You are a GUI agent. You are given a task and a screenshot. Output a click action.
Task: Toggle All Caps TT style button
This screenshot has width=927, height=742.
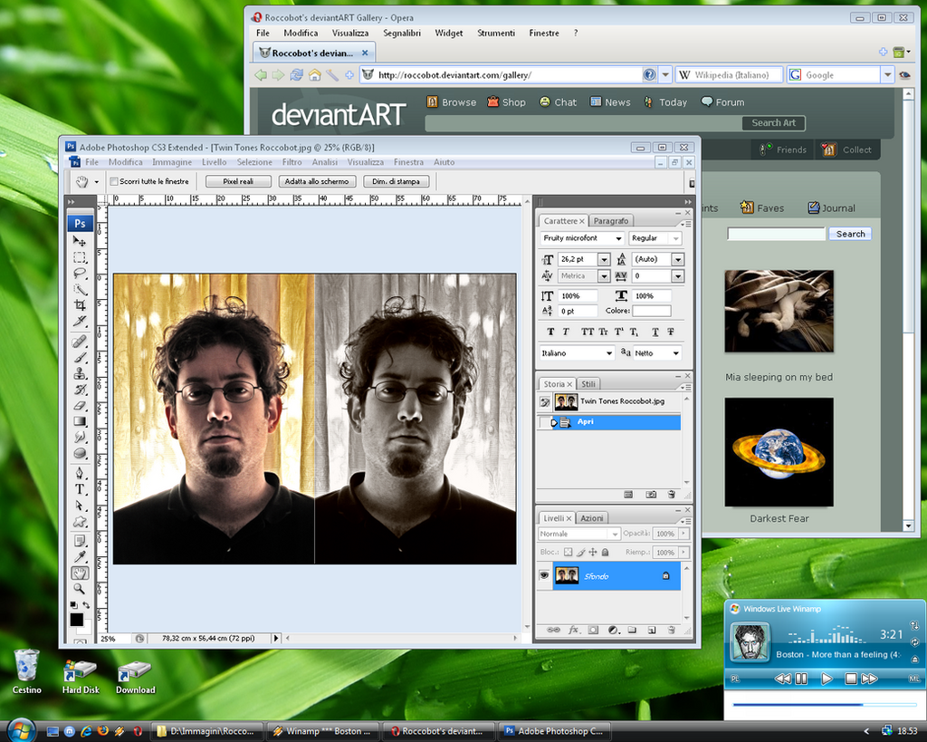(x=587, y=332)
